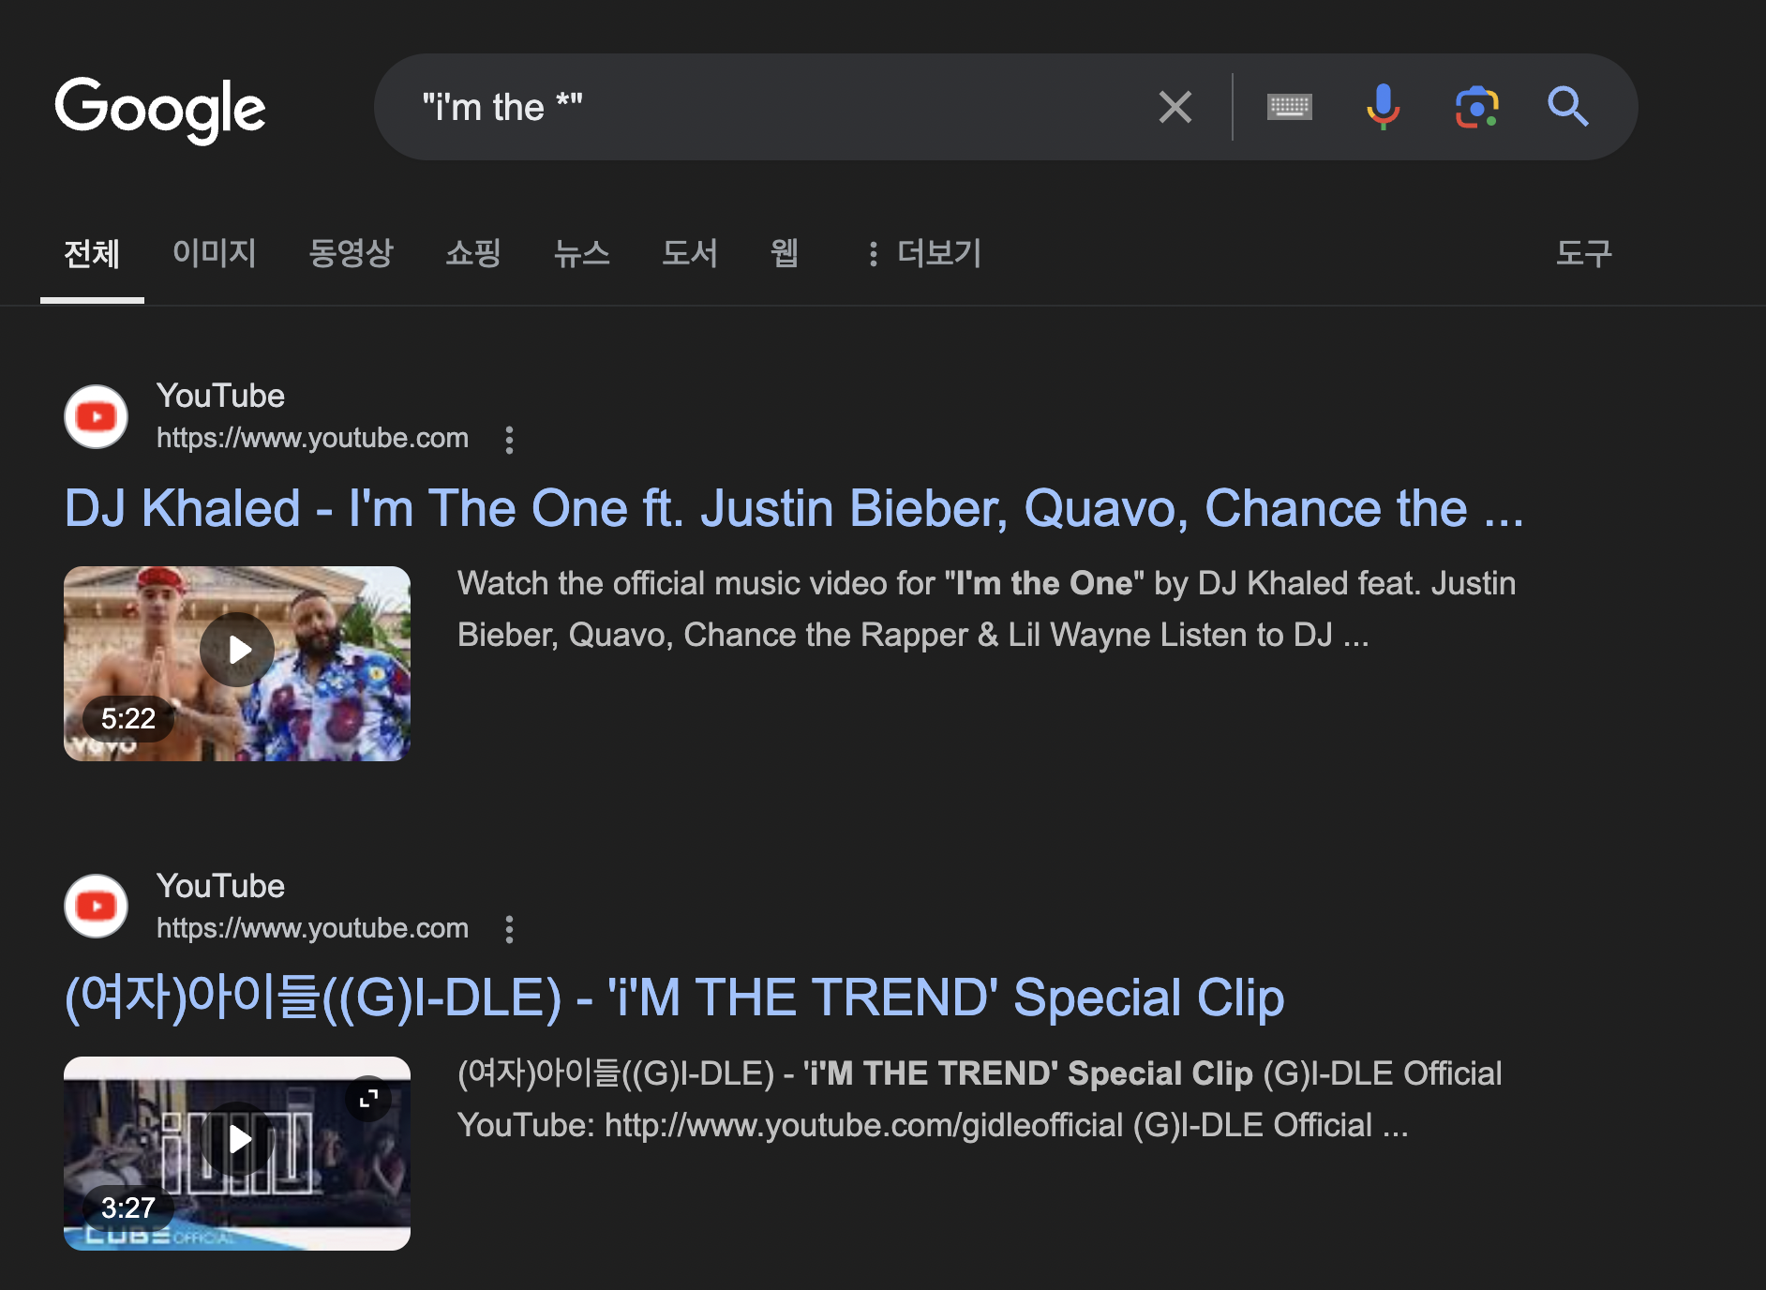The height and width of the screenshot is (1290, 1766).
Task: Expand the 더보기 menu
Action: pyautogui.click(x=924, y=253)
